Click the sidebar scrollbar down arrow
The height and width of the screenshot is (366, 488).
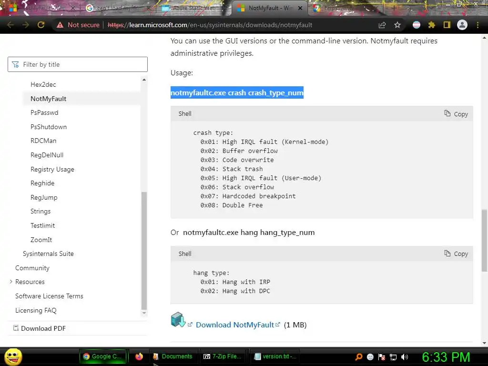(144, 313)
